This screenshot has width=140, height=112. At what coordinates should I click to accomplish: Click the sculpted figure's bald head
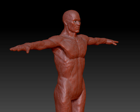click(72, 21)
